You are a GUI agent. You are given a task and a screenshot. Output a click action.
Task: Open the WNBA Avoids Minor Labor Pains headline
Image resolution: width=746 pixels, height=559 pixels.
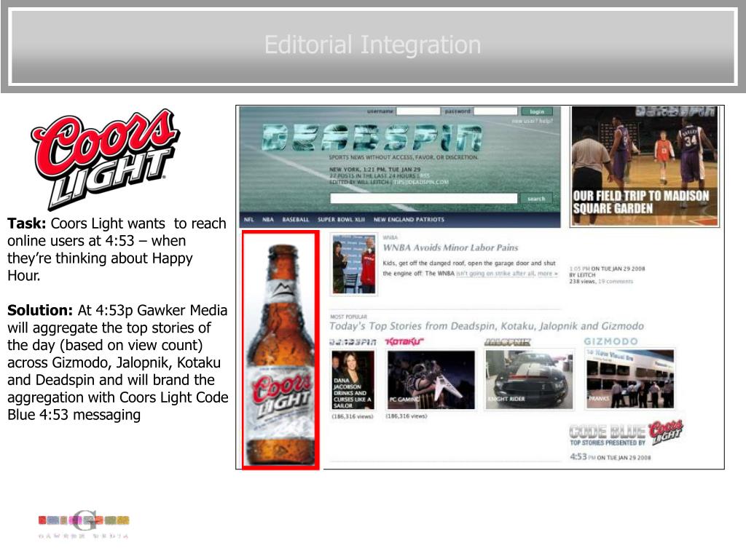tap(450, 247)
